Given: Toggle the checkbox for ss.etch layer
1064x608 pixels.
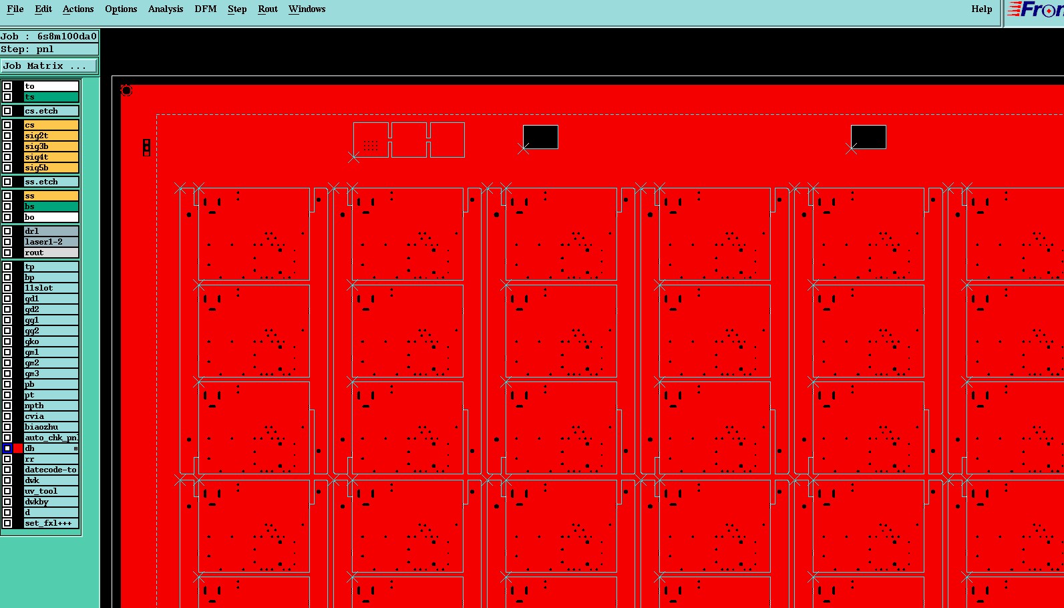Looking at the screenshot, I should pyautogui.click(x=7, y=182).
